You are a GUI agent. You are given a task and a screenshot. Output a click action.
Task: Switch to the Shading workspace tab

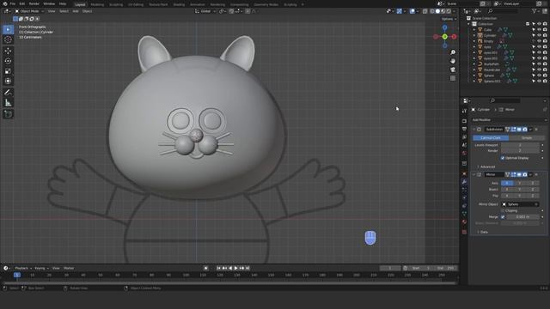pyautogui.click(x=179, y=4)
